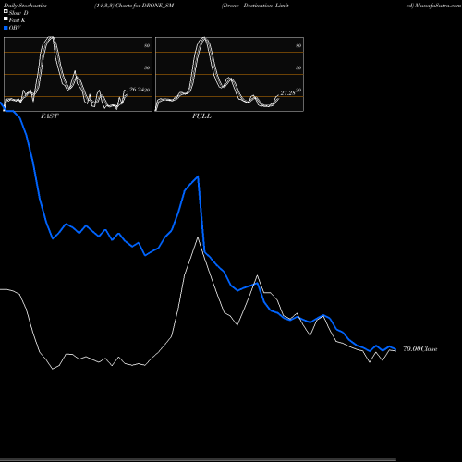The image size is (462, 462).
Task: Click the 'Fast K' legend text
Action: click(x=18, y=20)
